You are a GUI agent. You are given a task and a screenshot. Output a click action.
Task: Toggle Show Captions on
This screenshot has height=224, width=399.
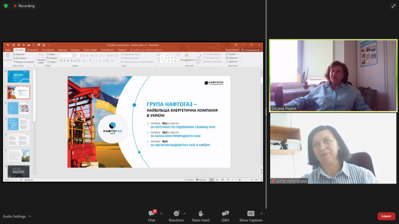click(251, 215)
